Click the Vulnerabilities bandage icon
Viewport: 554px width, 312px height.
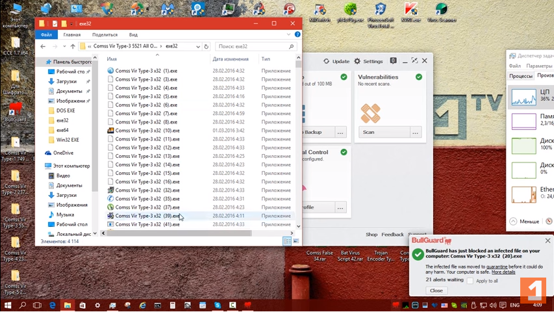click(370, 113)
